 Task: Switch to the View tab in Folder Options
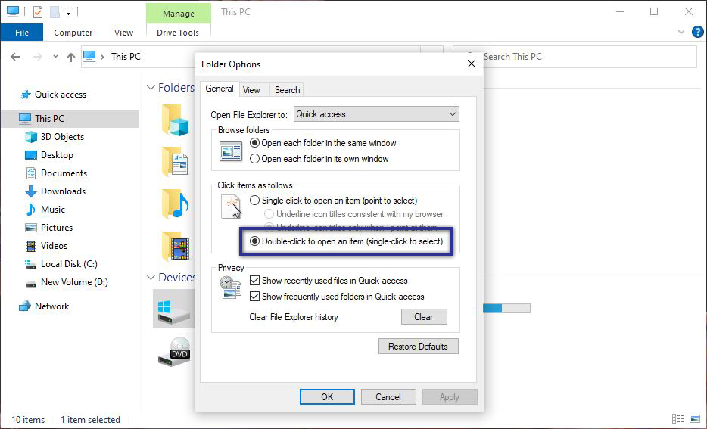(251, 90)
